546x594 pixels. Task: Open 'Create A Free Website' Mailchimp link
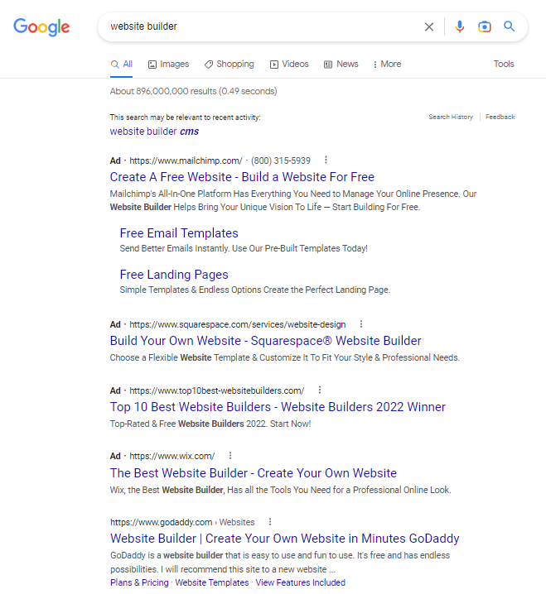[242, 177]
